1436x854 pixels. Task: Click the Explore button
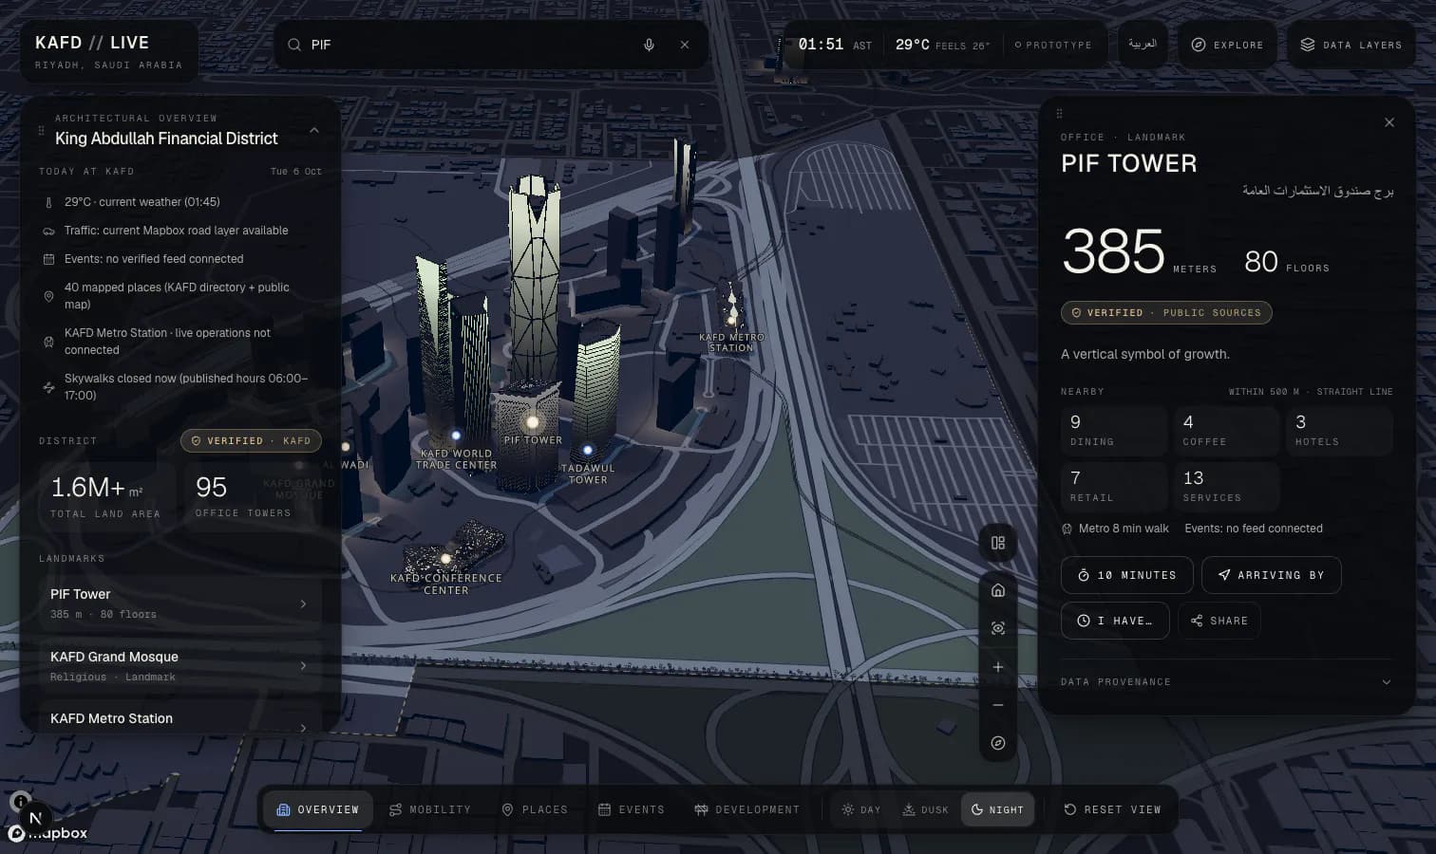[x=1227, y=45]
